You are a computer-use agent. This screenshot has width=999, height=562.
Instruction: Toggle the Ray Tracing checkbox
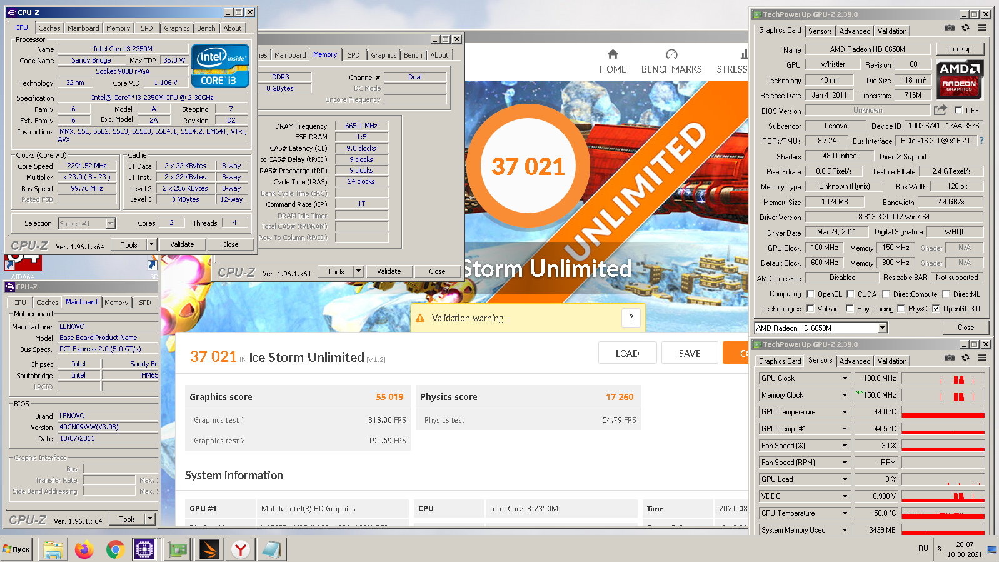(850, 308)
